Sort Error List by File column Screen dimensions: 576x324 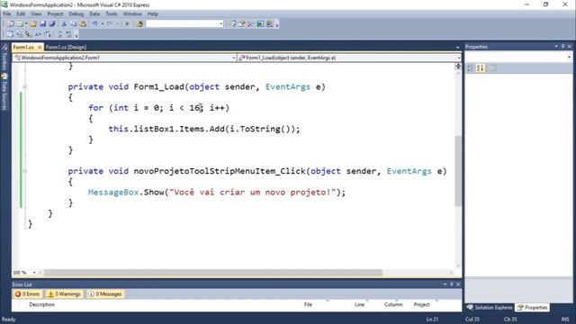point(308,304)
